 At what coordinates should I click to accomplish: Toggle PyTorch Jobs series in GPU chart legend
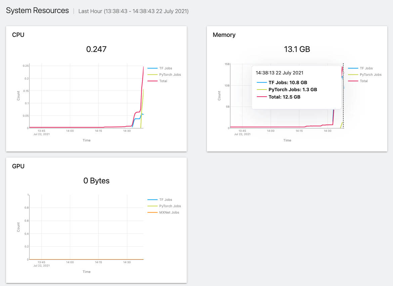click(164, 206)
